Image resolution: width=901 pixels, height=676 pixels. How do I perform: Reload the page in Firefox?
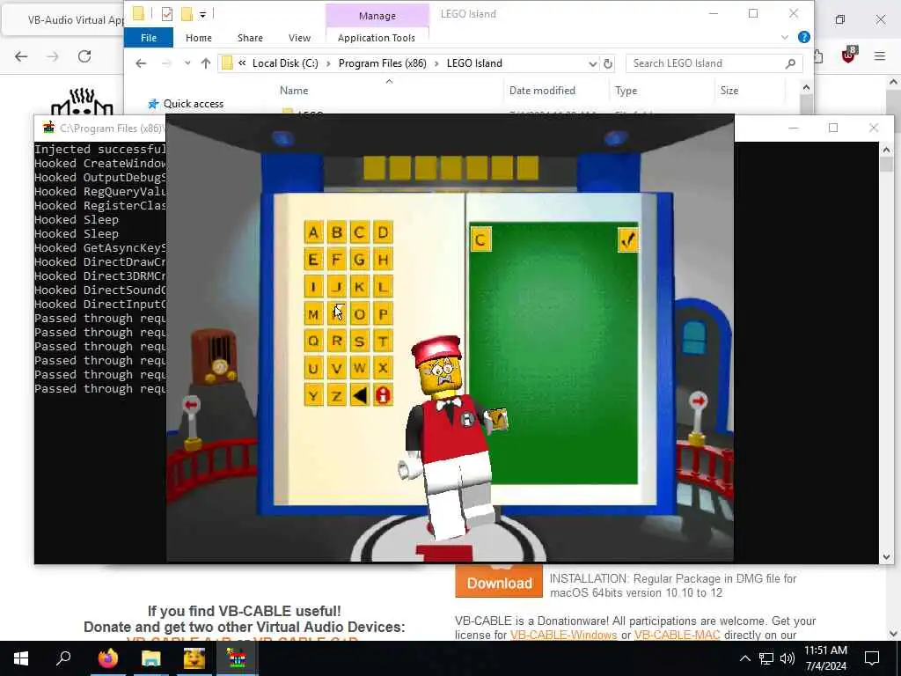pyautogui.click(x=84, y=56)
